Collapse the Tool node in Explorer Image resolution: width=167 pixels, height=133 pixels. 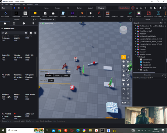point(137,57)
